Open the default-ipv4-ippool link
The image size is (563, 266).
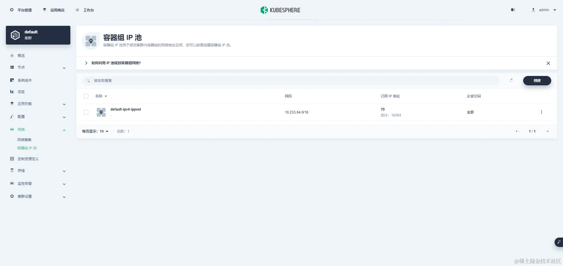[x=126, y=109]
